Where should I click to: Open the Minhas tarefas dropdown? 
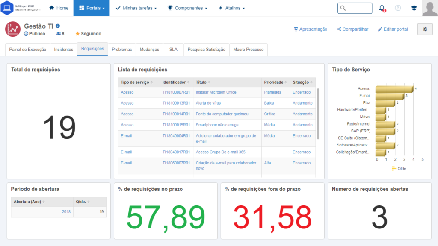coord(136,8)
